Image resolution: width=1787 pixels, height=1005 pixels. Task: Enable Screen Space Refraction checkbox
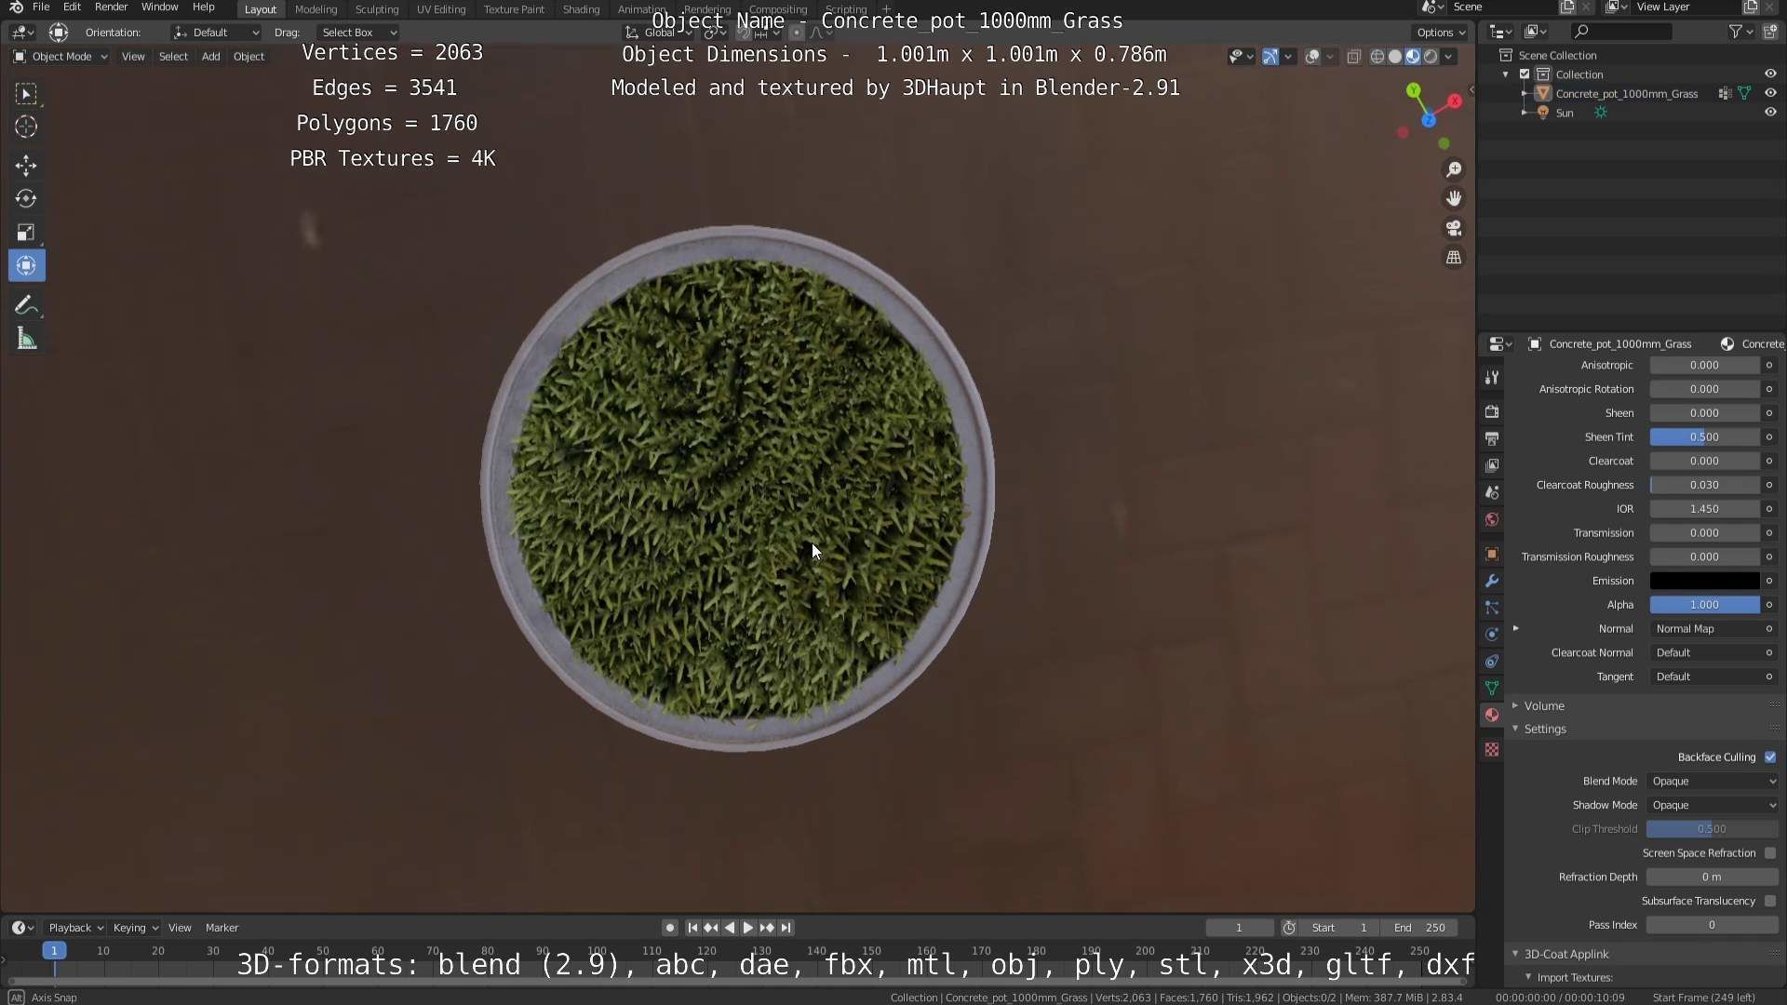(1770, 853)
